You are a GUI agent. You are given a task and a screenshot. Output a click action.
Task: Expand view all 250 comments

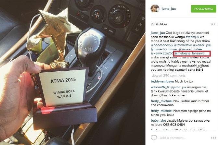coord(168,76)
